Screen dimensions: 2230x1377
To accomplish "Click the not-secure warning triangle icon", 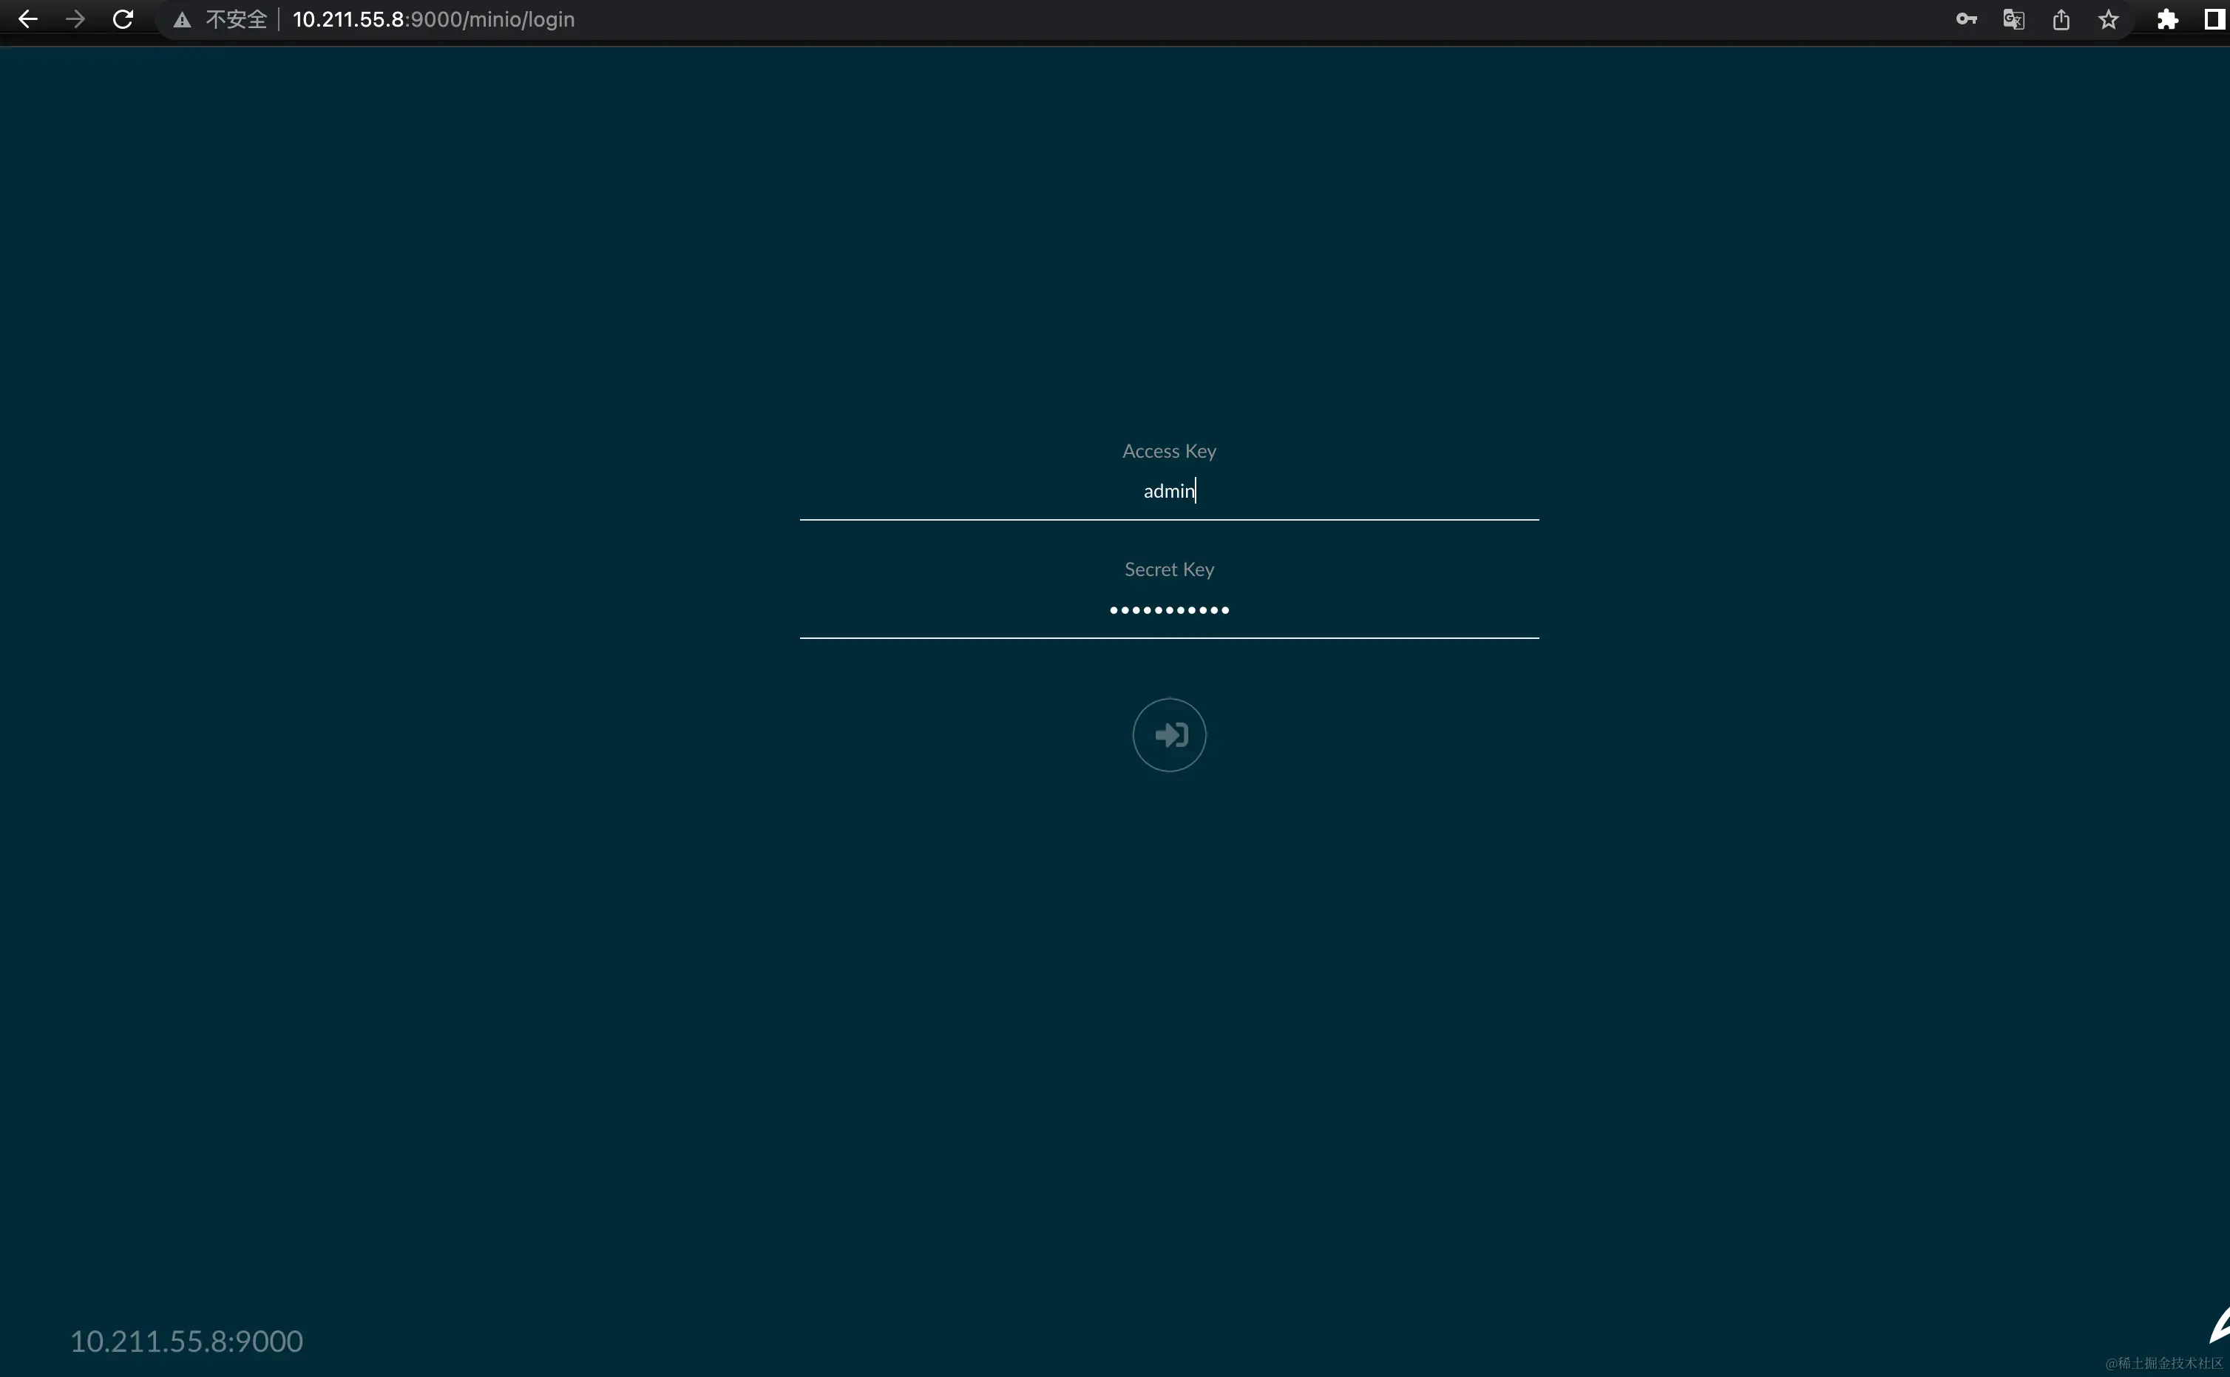I will (x=182, y=20).
